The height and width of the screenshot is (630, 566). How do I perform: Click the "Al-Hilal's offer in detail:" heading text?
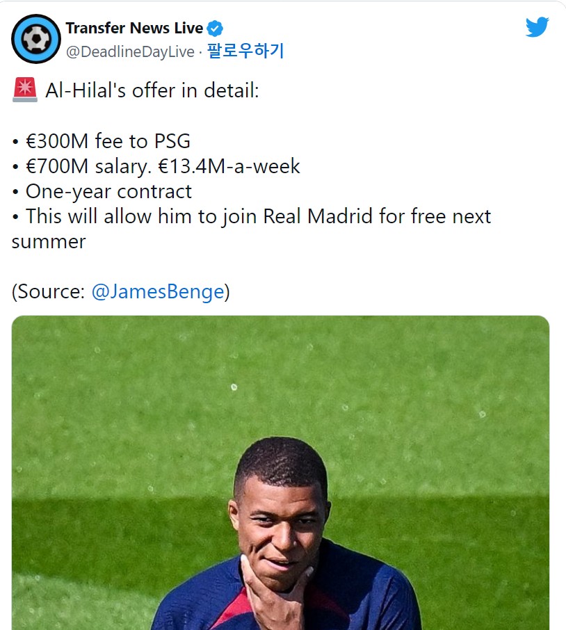[152, 90]
